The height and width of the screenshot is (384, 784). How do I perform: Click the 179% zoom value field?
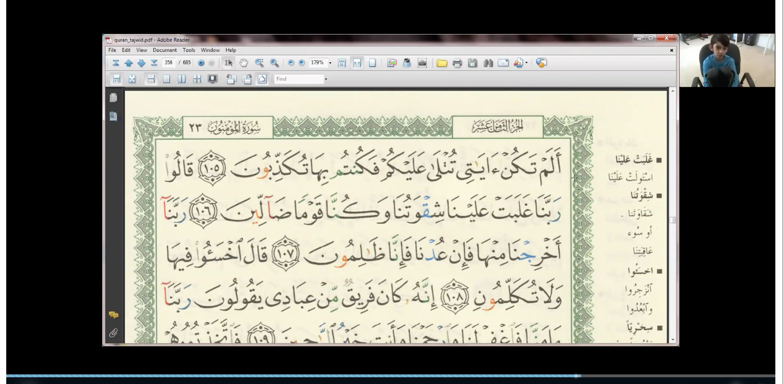(x=318, y=63)
